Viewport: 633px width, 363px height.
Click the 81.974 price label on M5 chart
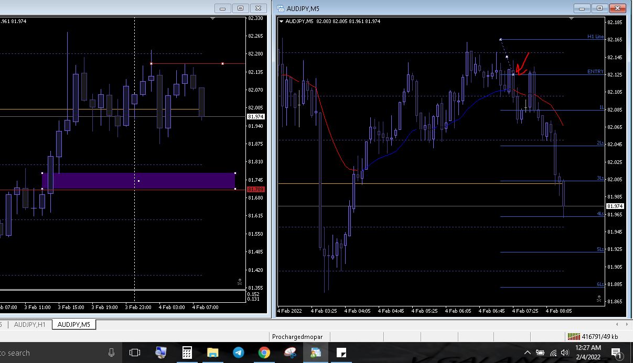(615, 206)
